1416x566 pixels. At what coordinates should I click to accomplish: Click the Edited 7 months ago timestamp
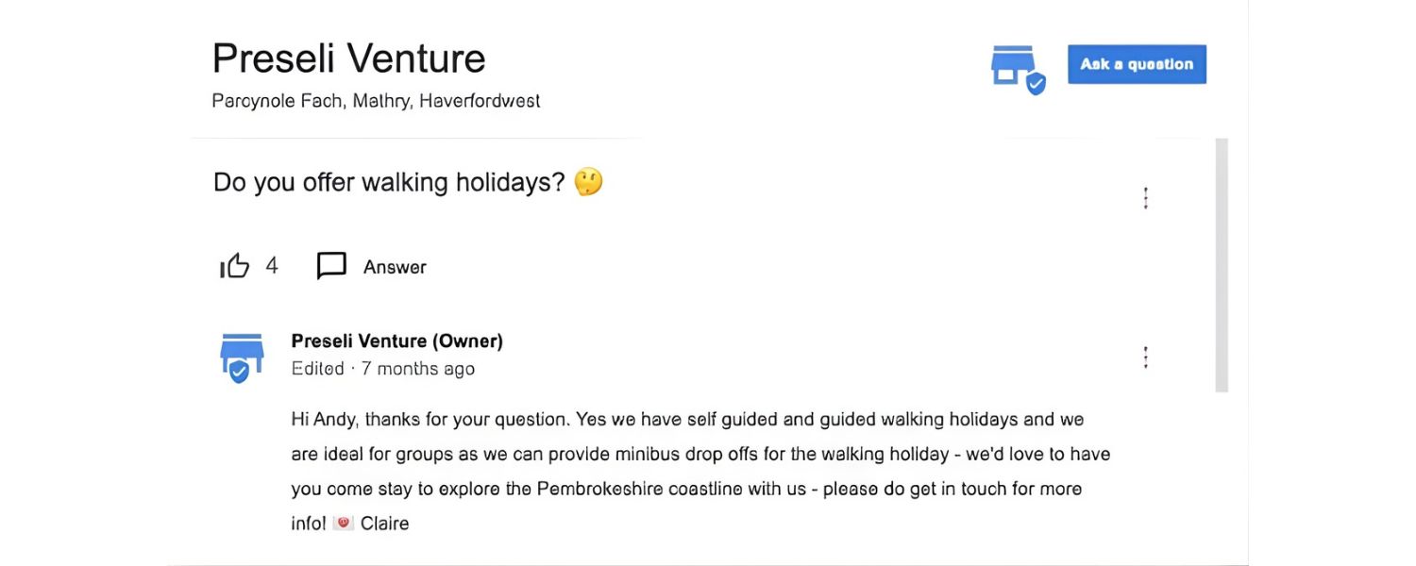[x=381, y=368]
